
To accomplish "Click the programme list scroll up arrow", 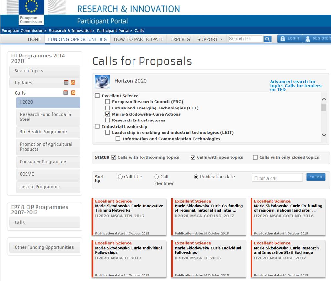I will (x=324, y=99).
